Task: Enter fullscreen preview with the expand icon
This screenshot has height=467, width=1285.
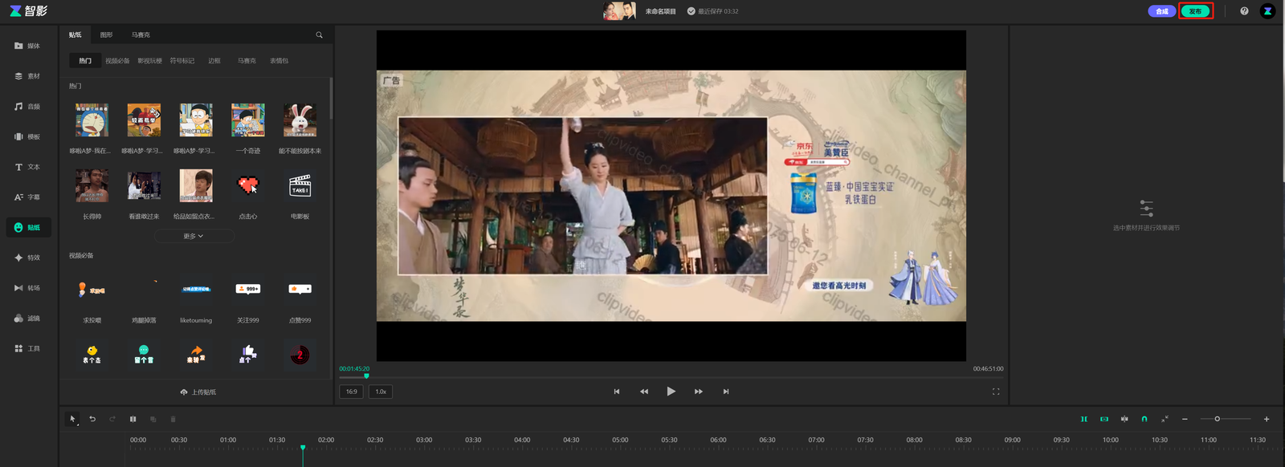Action: [x=996, y=392]
